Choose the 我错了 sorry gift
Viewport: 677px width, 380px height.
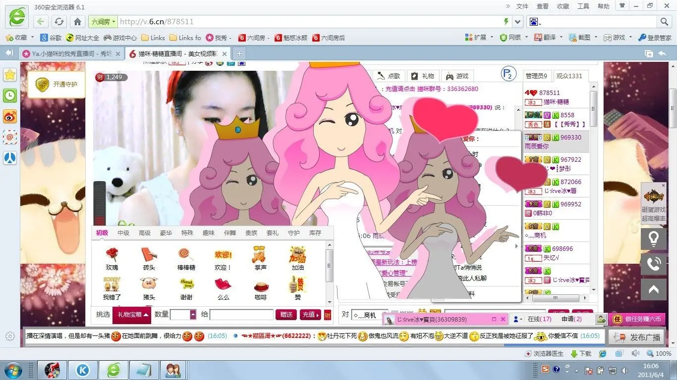point(112,288)
